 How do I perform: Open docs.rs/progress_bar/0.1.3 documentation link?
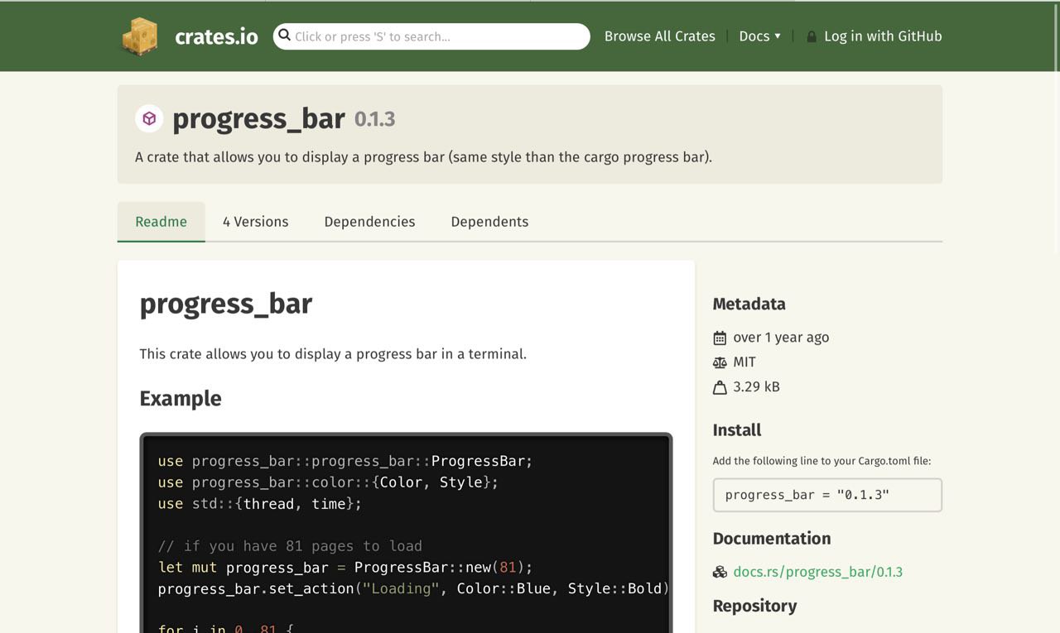[x=818, y=572]
